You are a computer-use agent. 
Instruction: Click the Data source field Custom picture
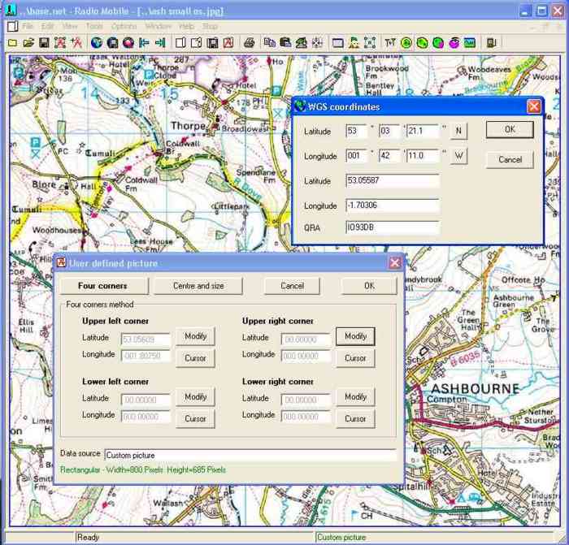(x=250, y=455)
